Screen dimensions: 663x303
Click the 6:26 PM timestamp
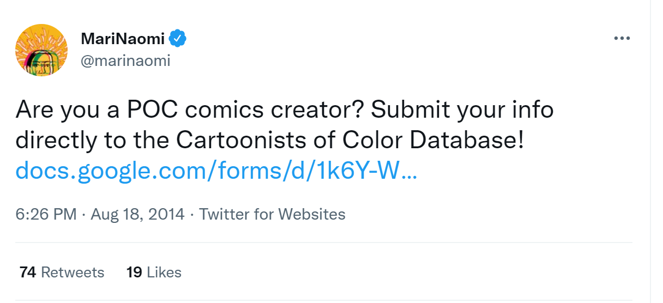[46, 214]
